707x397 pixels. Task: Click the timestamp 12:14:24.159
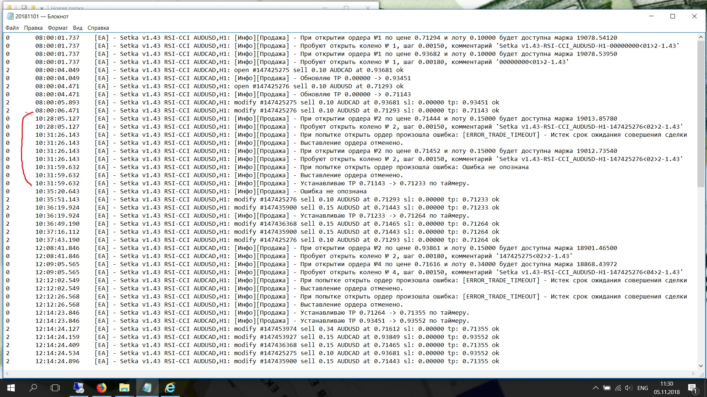[x=57, y=337]
